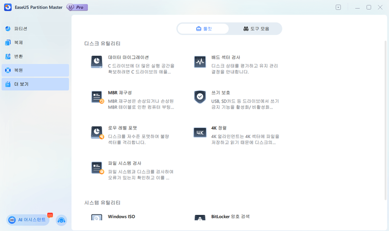Open the 파일 시스템 검사 icon

[97, 168]
